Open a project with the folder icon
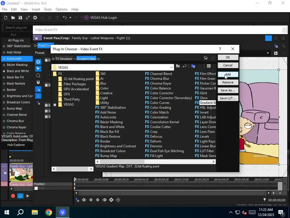290x218 pixels. pyautogui.click(x=13, y=18)
